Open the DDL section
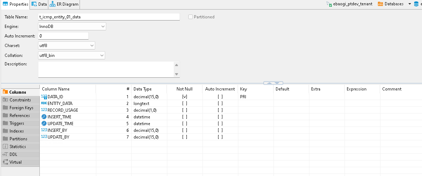 20,154
